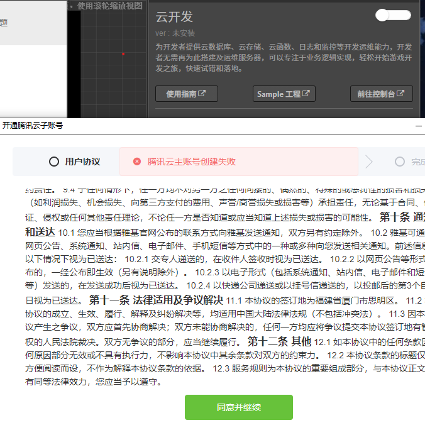Select the 完成 step circle

point(400,162)
